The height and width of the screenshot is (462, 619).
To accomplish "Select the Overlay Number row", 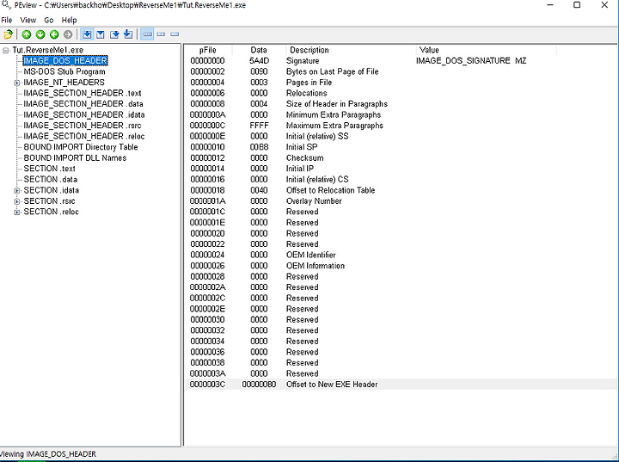I will [x=401, y=200].
